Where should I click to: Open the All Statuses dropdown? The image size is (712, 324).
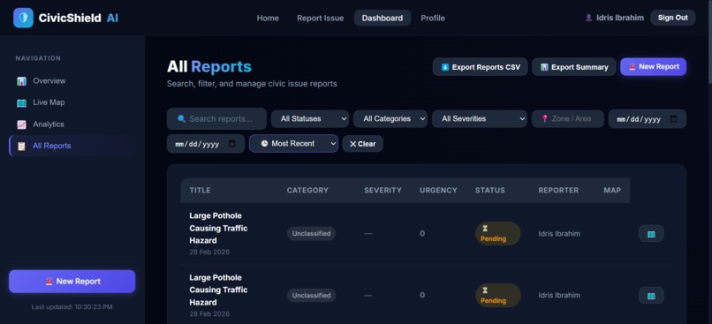(x=310, y=119)
